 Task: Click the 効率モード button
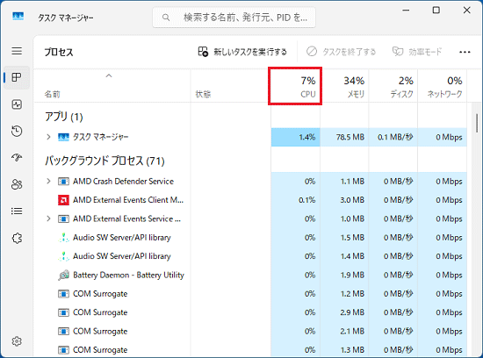pos(417,52)
